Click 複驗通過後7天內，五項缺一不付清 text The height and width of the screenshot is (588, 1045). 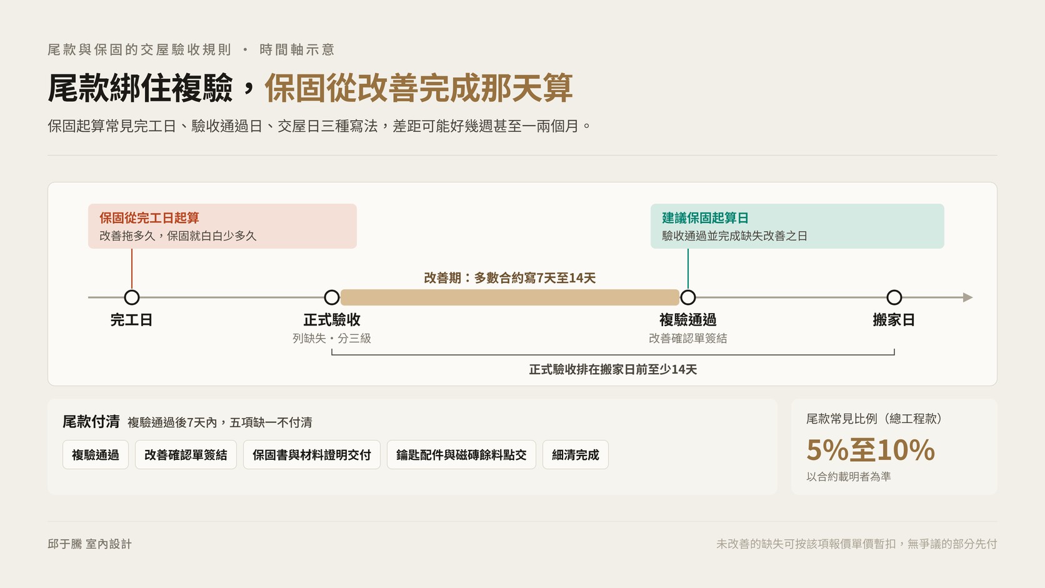[x=220, y=422]
